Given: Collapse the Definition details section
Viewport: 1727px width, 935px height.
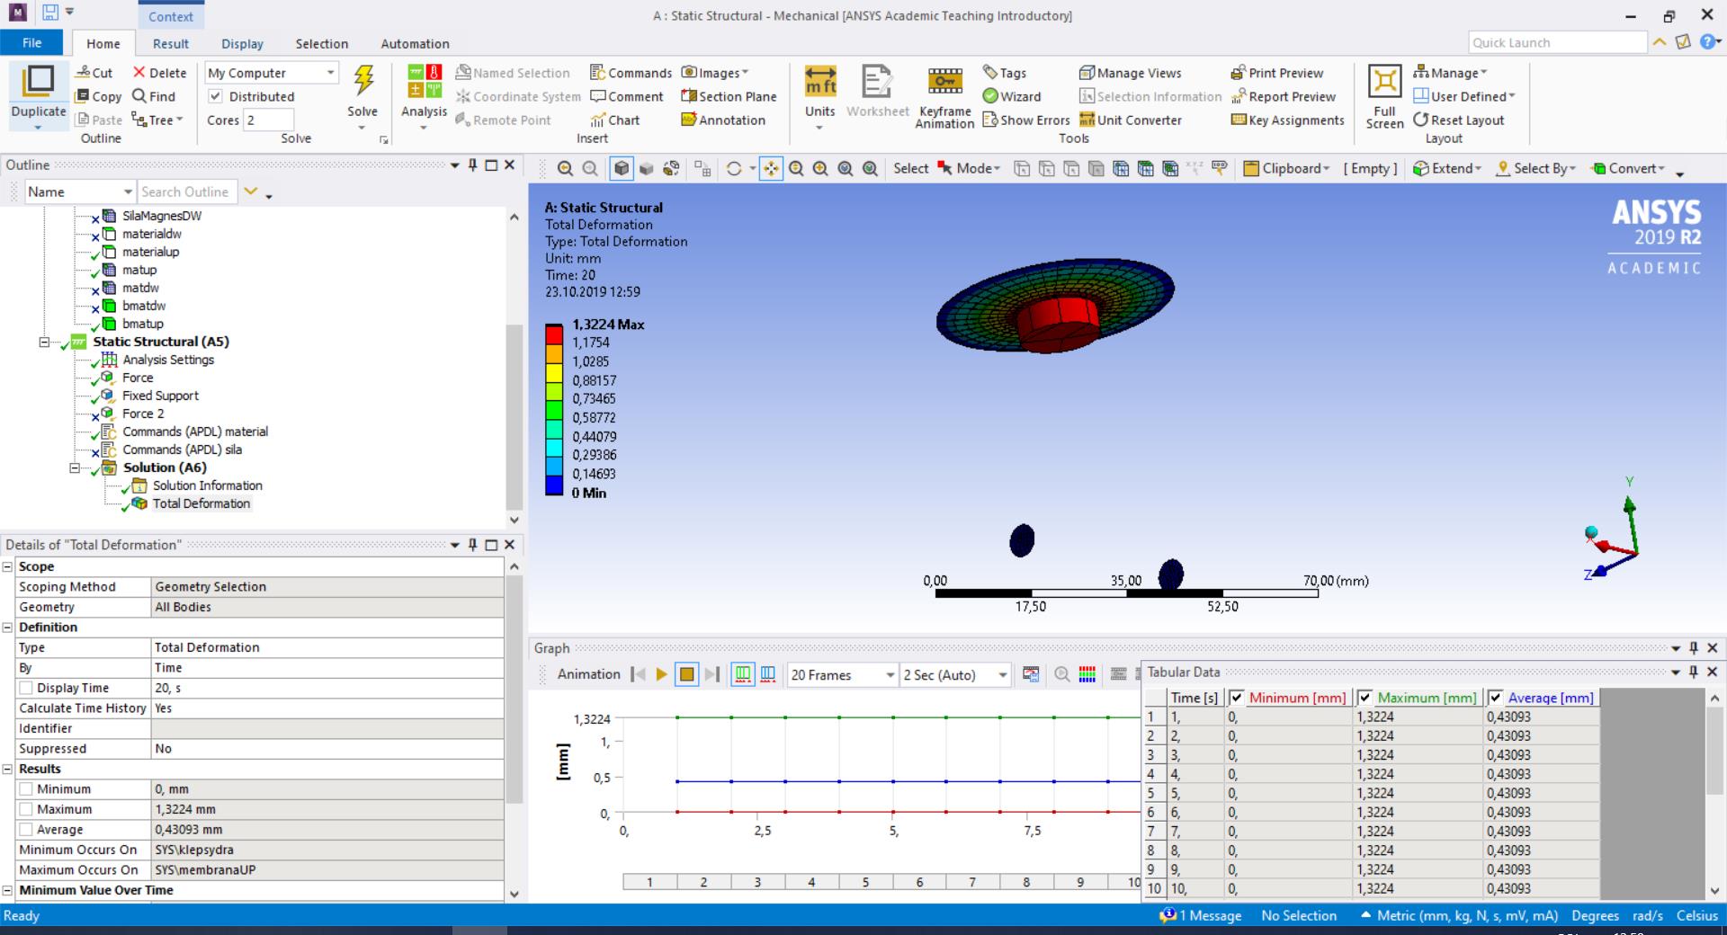Looking at the screenshot, I should point(7,628).
